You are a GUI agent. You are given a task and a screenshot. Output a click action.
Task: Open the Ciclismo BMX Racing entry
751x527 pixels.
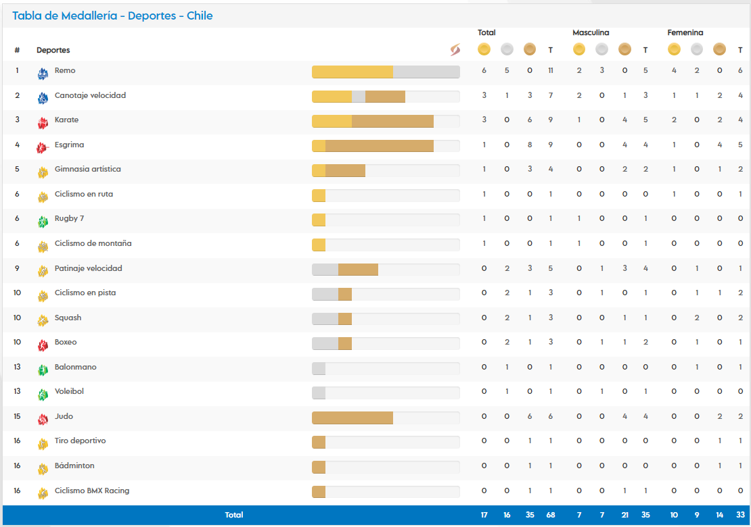tap(91, 491)
